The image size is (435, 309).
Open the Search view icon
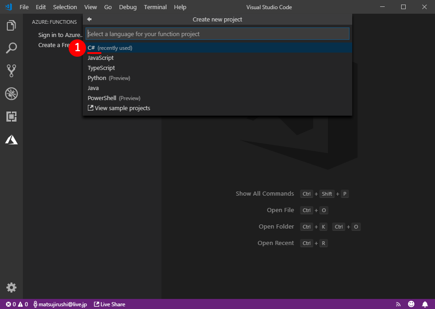pos(11,48)
